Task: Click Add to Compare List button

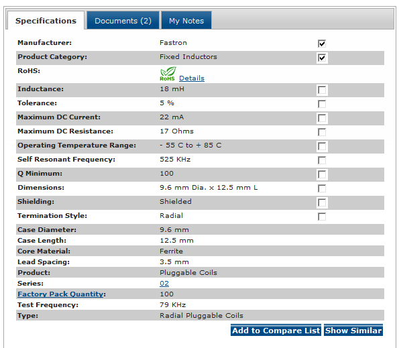Action: click(x=276, y=330)
